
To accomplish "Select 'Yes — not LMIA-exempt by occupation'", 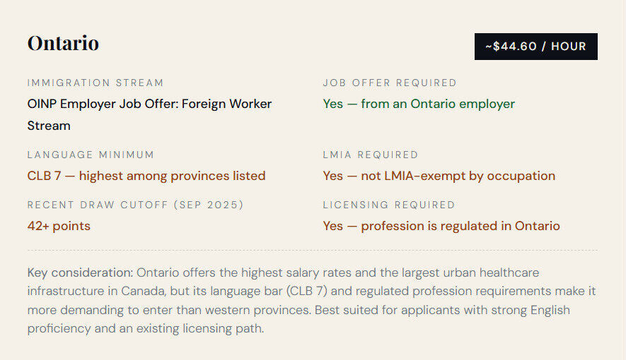I will coord(439,176).
